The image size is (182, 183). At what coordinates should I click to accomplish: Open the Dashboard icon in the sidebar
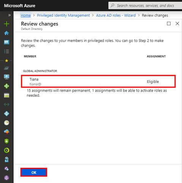pos(6,42)
